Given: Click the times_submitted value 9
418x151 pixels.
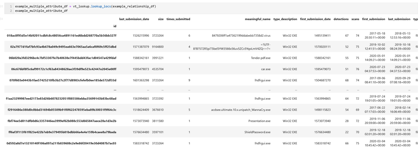Looking at the screenshot, I should tap(189, 80).
